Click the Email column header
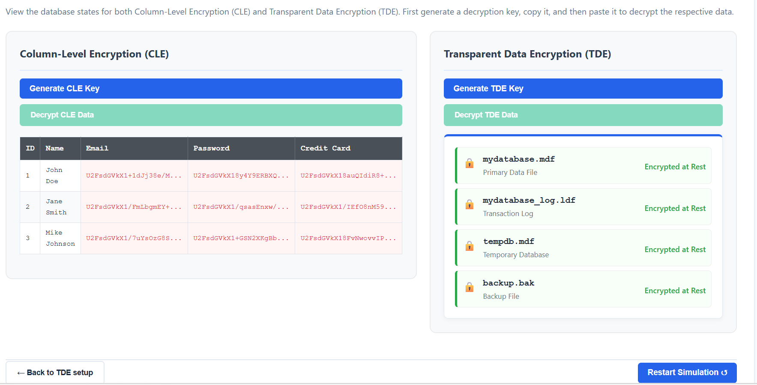 pos(97,148)
